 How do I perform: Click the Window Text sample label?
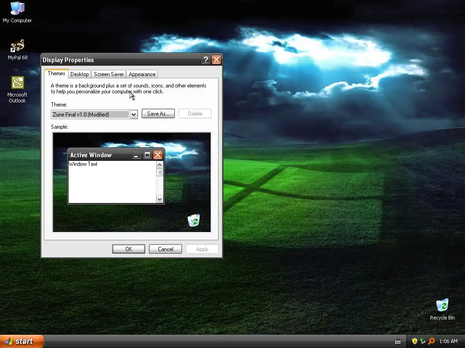(x=83, y=164)
